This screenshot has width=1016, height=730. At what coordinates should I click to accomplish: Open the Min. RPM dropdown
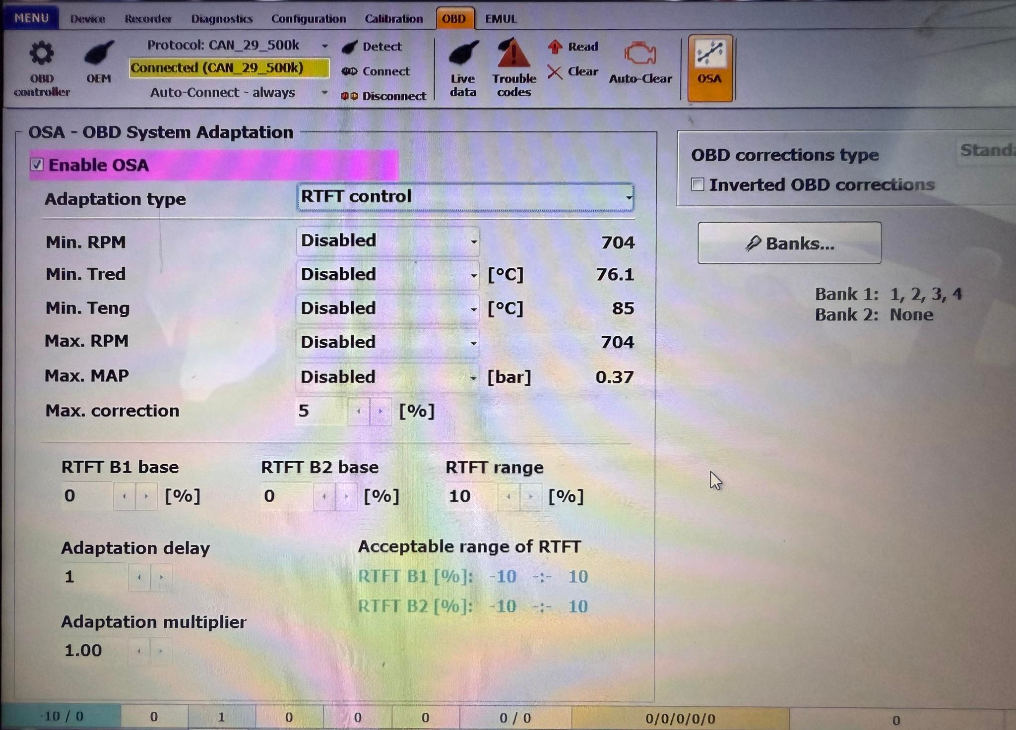pyautogui.click(x=388, y=242)
